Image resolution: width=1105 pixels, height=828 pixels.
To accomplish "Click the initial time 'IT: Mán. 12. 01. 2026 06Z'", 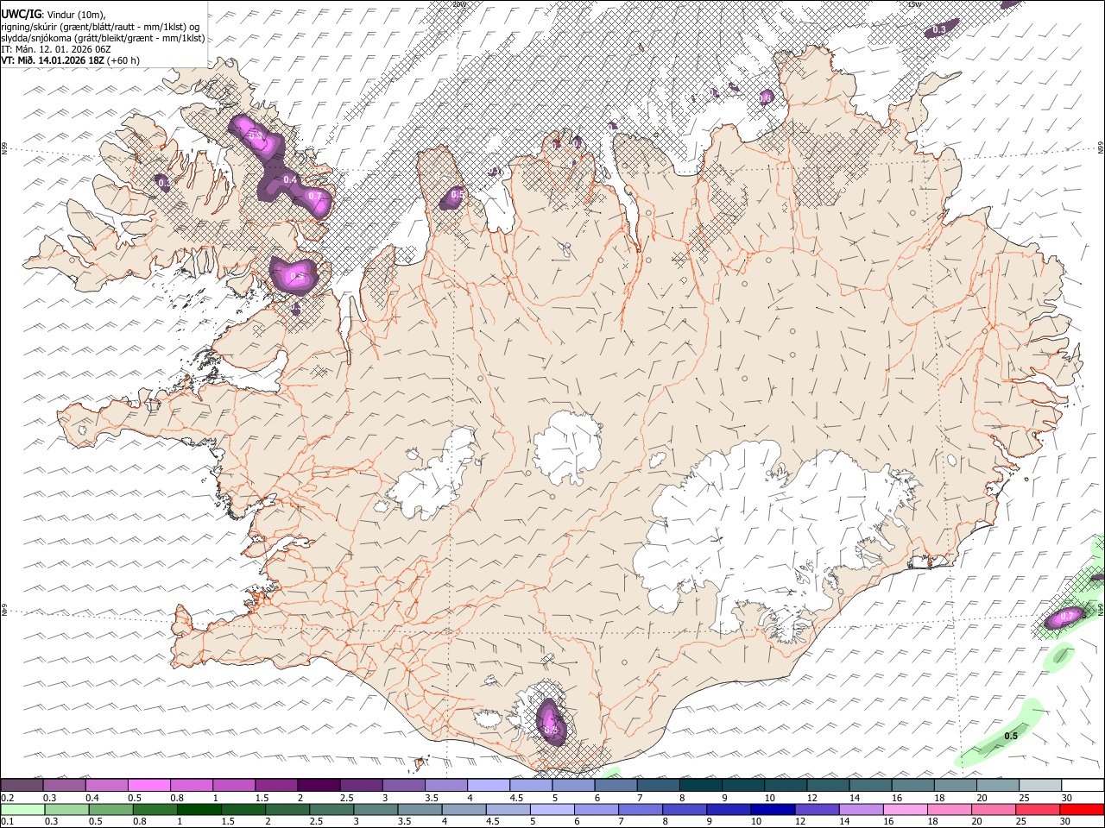I will [x=54, y=49].
